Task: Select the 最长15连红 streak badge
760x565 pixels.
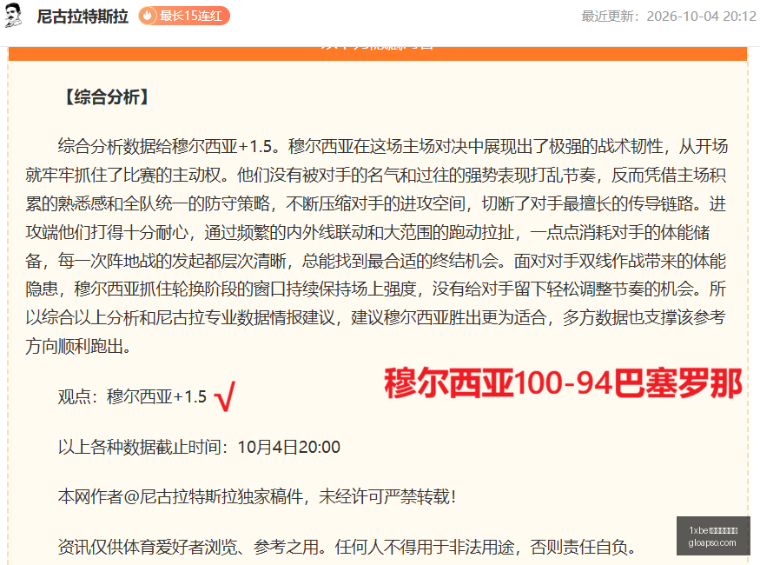Action: tap(184, 16)
